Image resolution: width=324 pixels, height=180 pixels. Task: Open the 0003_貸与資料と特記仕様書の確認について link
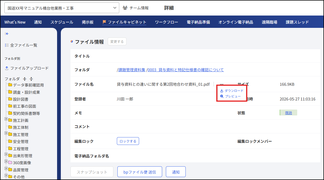coord(186,70)
